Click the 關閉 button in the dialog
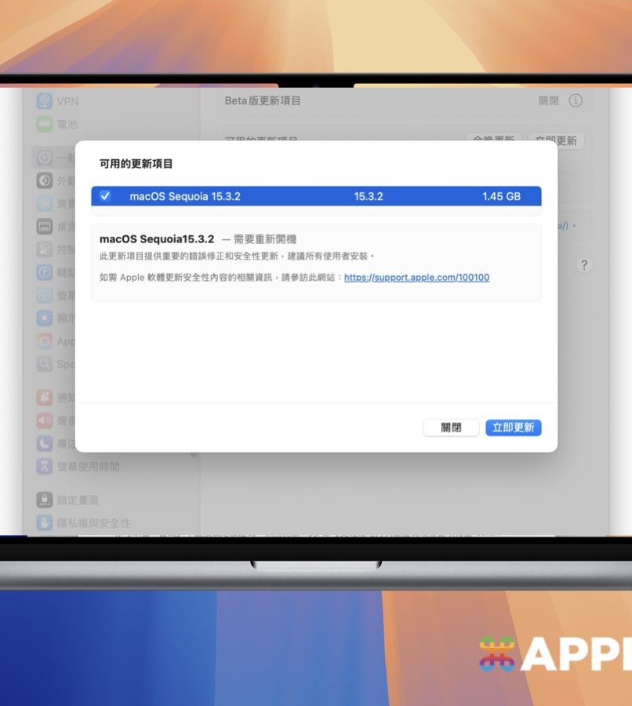This screenshot has width=632, height=706. 451,428
